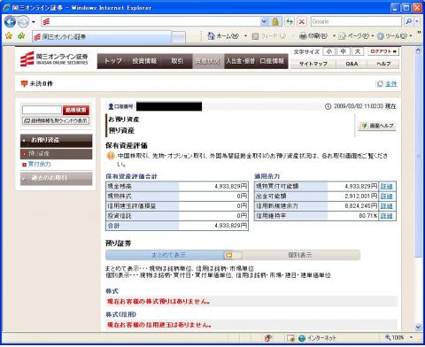Viewport: 425px width, 347px height.
Task: Open the 買付余力 sidebar link
Action: (39, 165)
